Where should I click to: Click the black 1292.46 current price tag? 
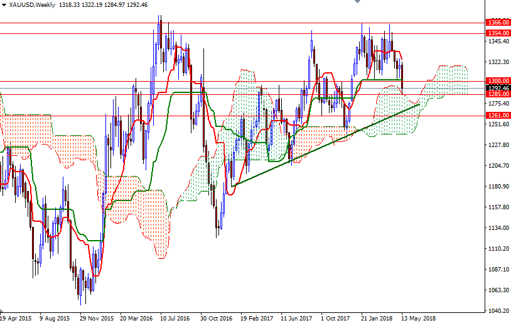coord(497,88)
